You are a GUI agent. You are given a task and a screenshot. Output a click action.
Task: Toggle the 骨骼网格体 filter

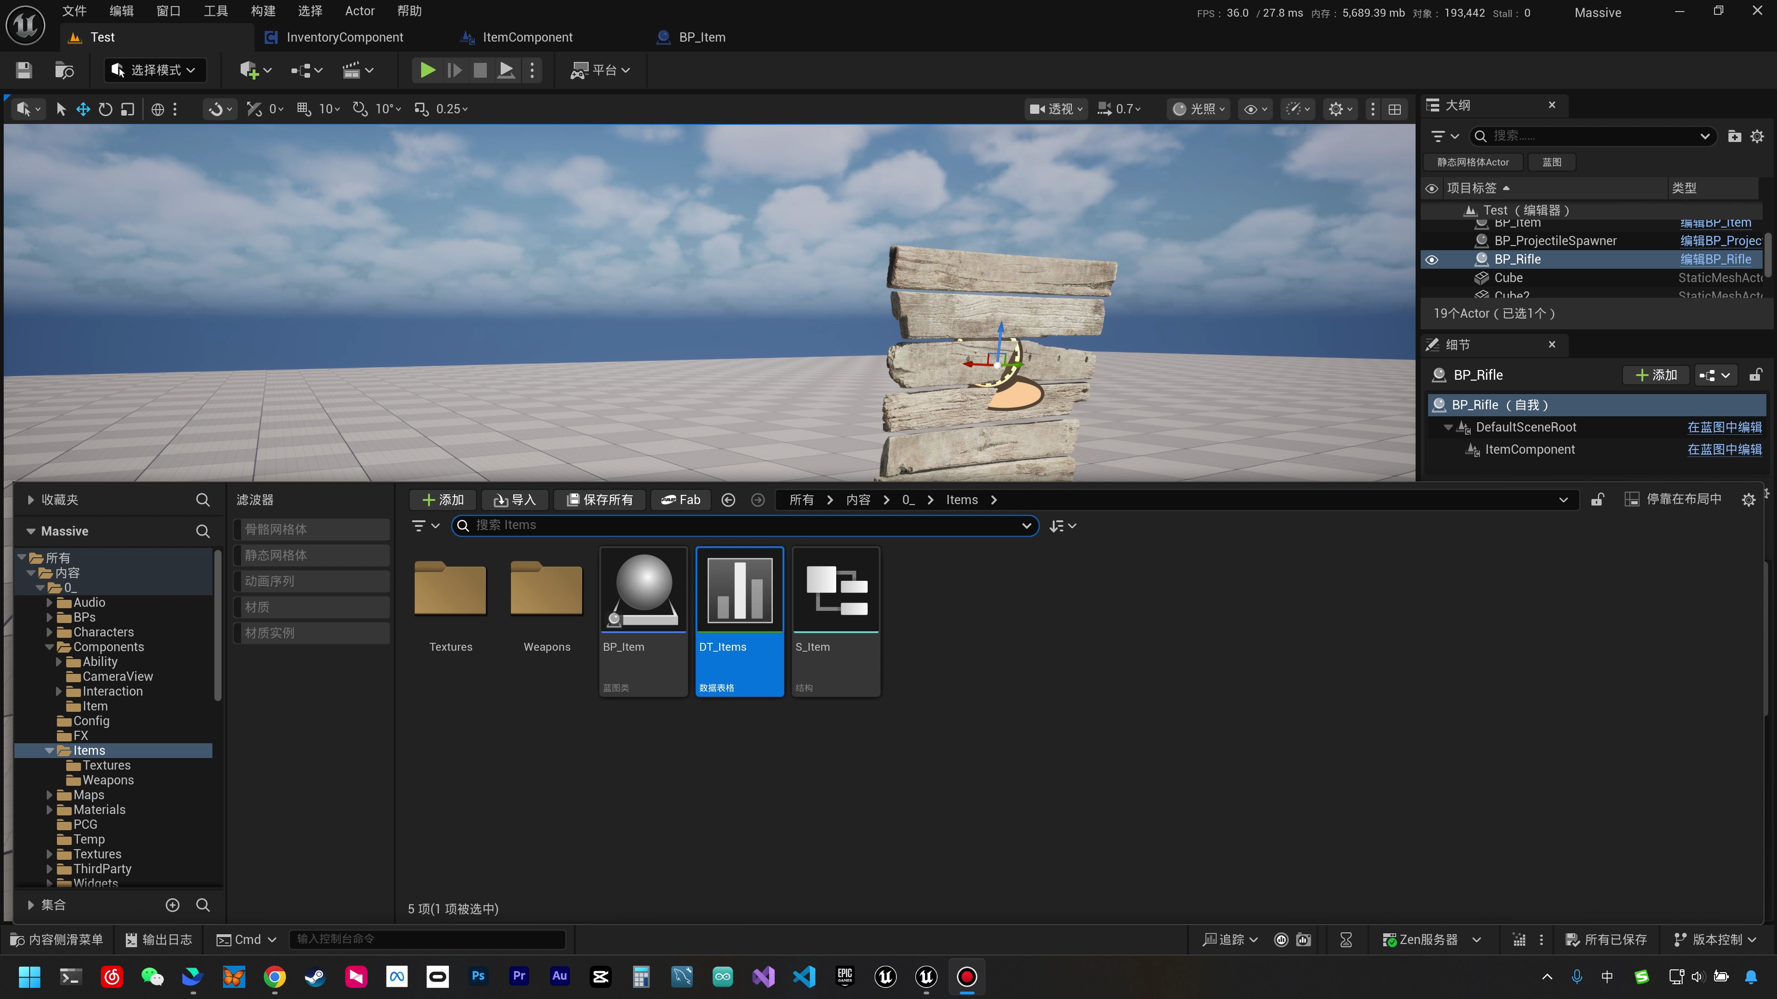point(312,530)
